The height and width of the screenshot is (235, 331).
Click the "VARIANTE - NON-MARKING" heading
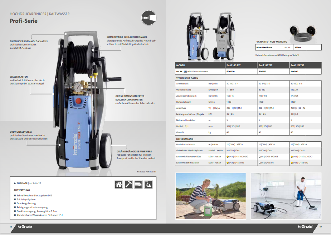pyautogui.click(x=272, y=42)
